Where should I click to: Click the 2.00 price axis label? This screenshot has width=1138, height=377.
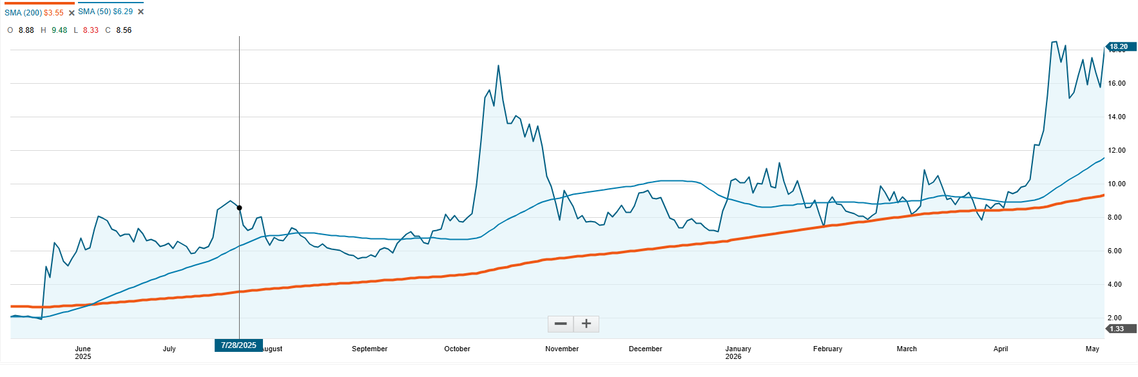pos(1115,318)
